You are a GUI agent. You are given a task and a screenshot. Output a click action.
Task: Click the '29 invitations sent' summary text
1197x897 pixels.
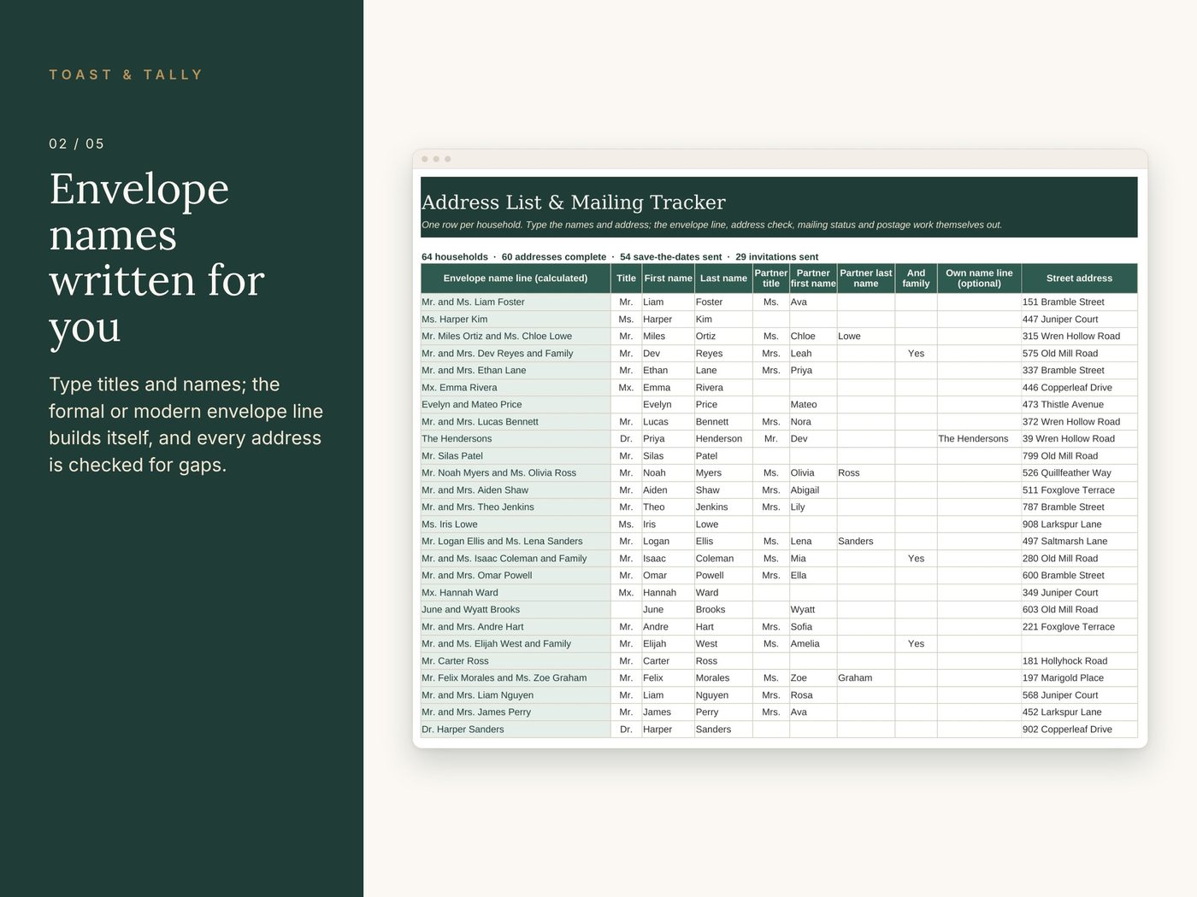click(x=776, y=257)
